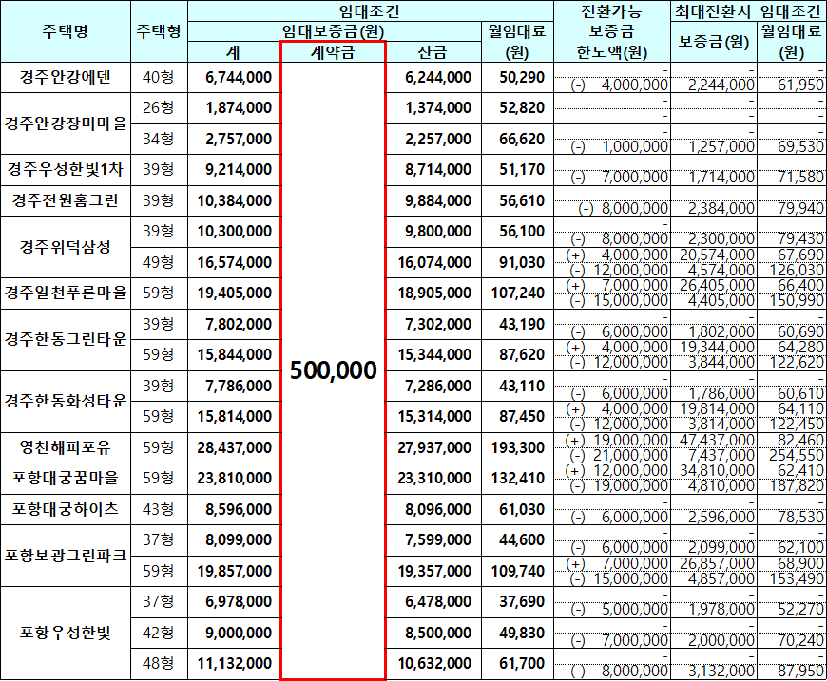The image size is (827, 681).
Task: Click the 경주일천푸른마을 housing name cell
Action: (x=64, y=289)
